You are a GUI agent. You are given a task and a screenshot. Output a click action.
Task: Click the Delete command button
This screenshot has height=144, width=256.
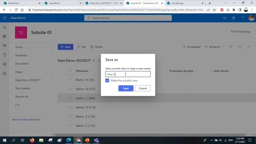96,47
